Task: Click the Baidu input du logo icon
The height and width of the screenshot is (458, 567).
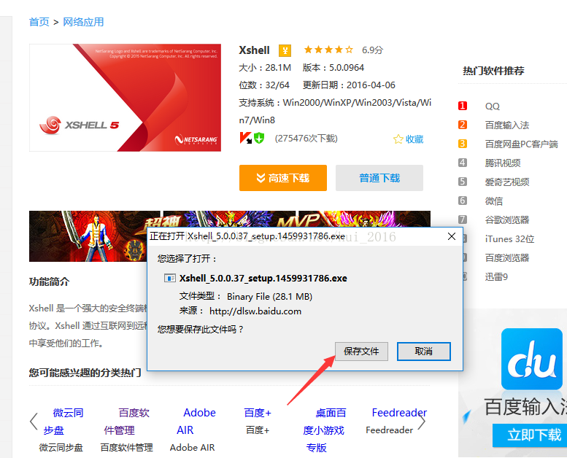Action: point(531,359)
